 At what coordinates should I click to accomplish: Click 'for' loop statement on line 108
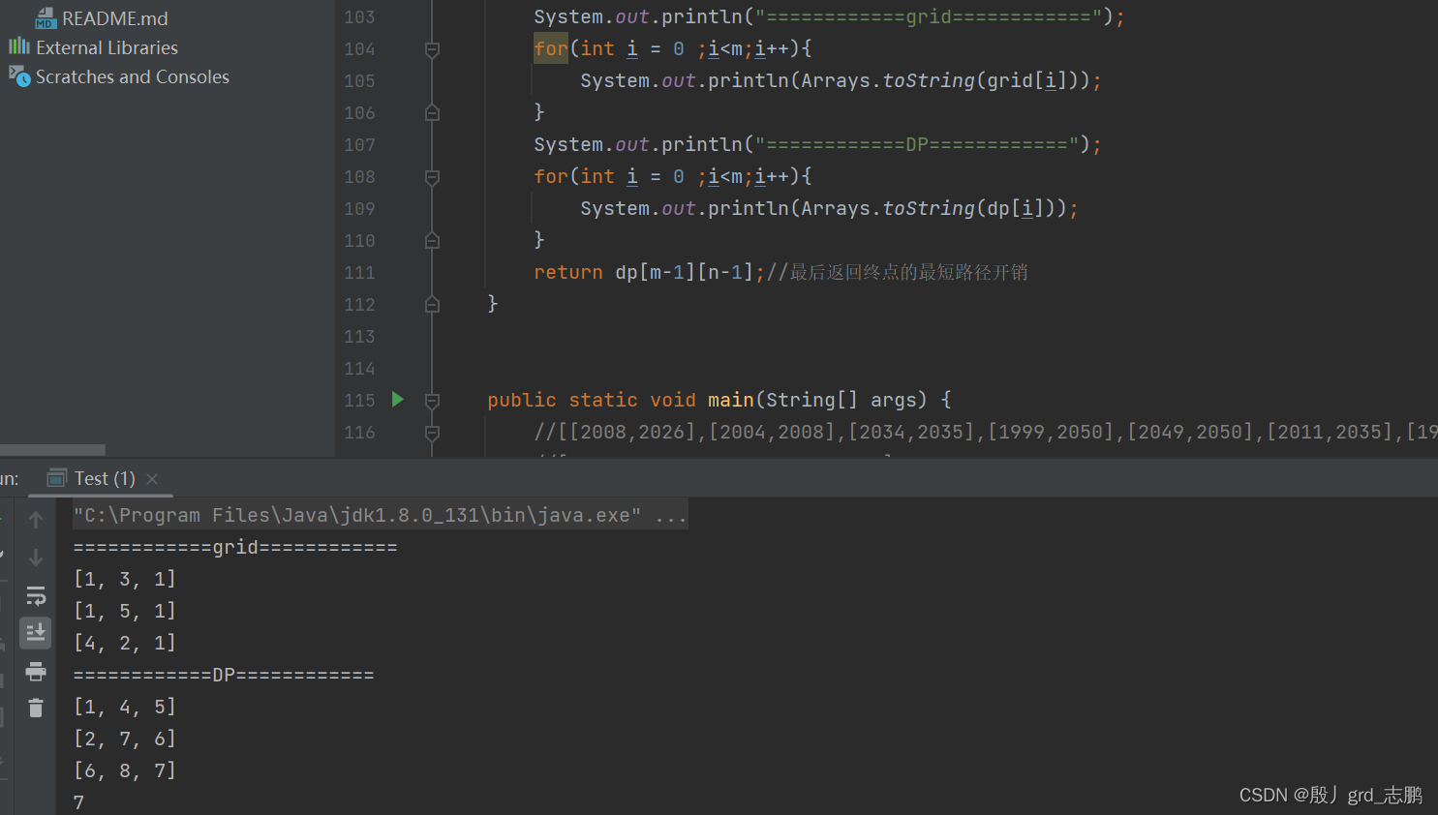click(673, 177)
